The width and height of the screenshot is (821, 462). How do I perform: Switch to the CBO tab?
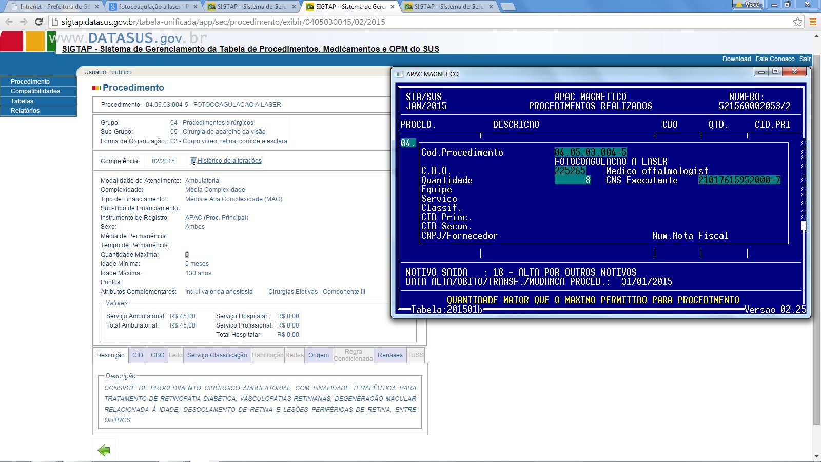(158, 355)
